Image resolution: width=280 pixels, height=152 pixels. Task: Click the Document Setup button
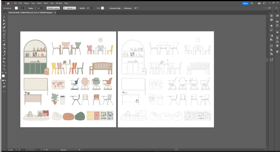tap(115, 8)
